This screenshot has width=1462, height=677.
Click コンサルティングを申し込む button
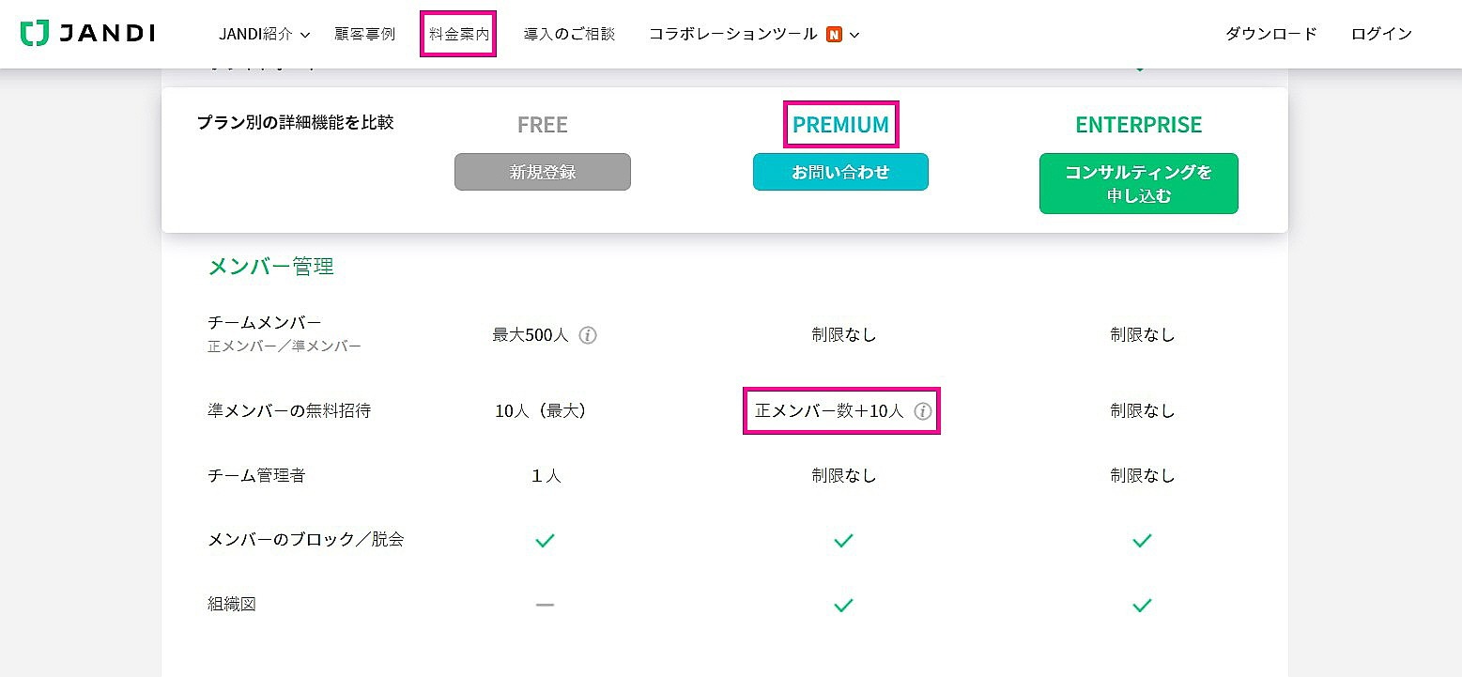(x=1138, y=184)
